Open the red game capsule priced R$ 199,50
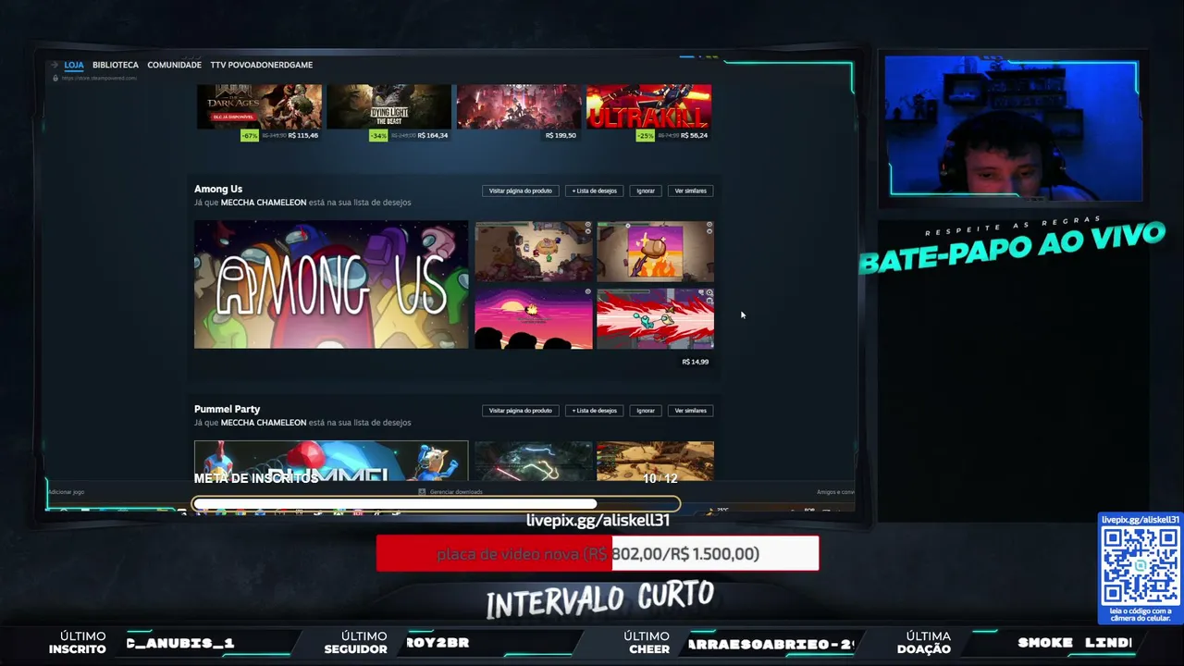Image resolution: width=1184 pixels, height=666 pixels. [x=519, y=106]
